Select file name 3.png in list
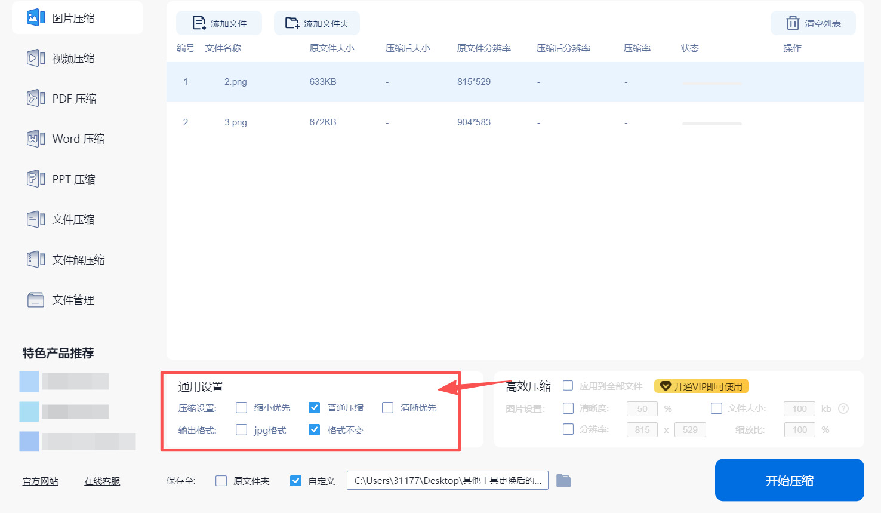This screenshot has height=513, width=881. tap(236, 122)
